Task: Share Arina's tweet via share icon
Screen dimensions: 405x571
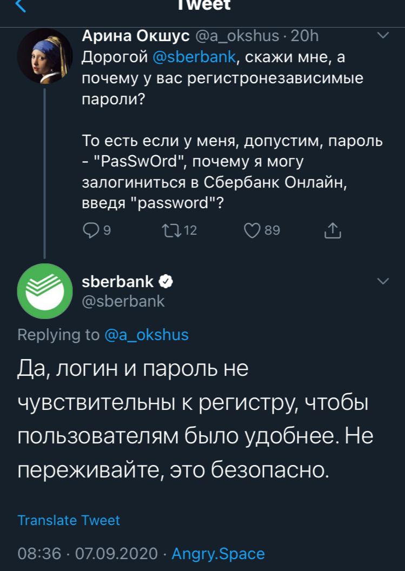Action: [333, 231]
